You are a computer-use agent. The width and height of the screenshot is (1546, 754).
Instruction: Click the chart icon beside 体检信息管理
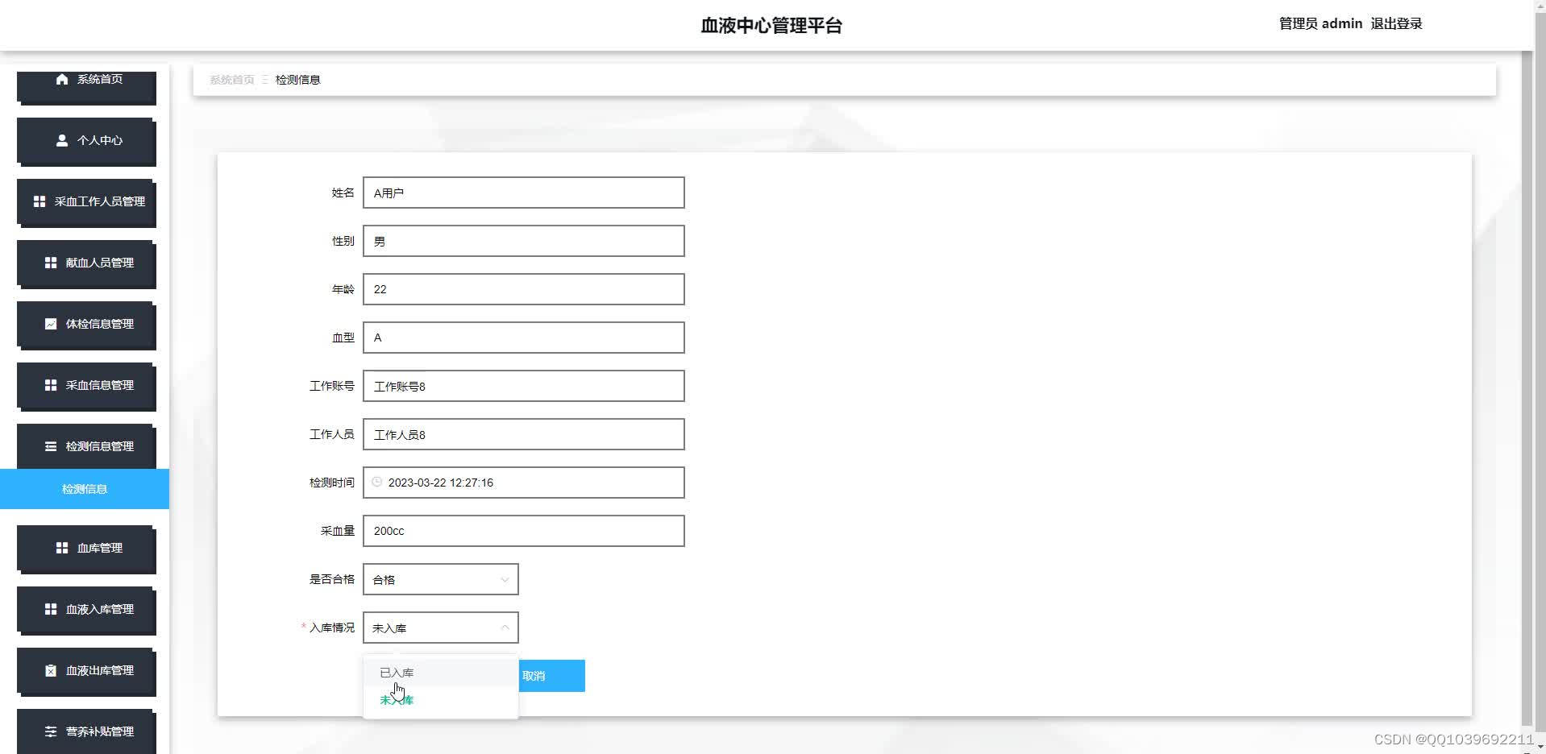point(51,324)
